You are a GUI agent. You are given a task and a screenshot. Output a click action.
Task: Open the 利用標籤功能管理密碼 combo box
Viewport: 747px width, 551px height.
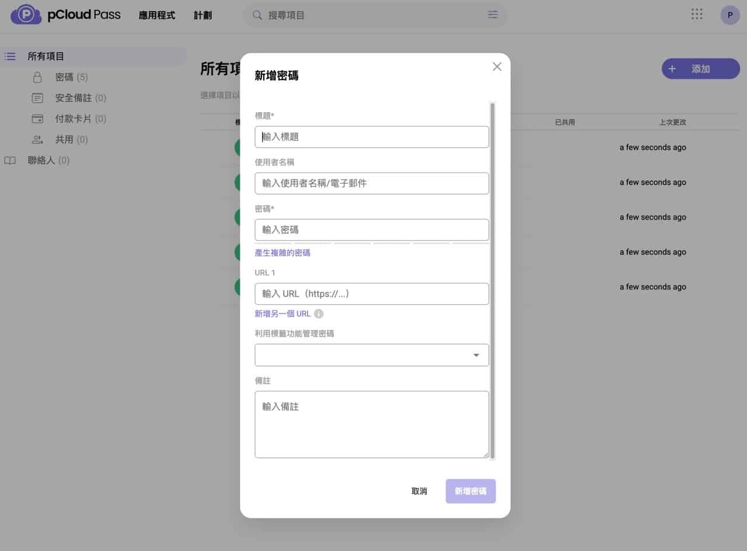click(372, 355)
